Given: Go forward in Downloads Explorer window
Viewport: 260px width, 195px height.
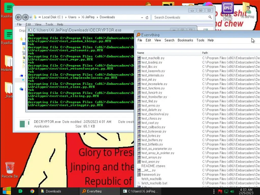Looking at the screenshot, I should pyautogui.click(x=25, y=17).
